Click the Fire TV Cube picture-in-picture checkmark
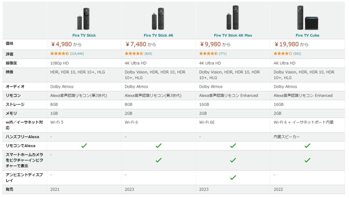 click(x=307, y=160)
